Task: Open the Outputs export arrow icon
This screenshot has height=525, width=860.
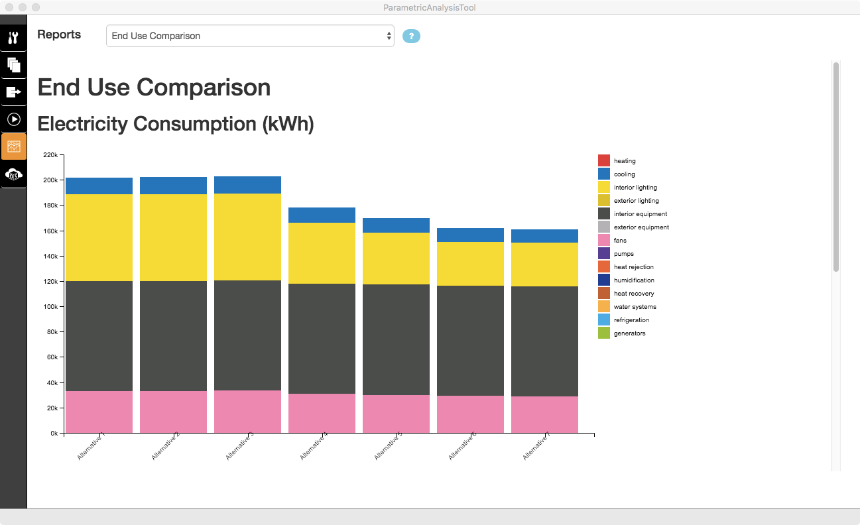Action: [x=13, y=92]
